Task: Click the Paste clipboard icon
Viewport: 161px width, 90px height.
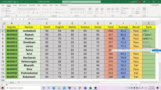Action: (x=3, y=9)
